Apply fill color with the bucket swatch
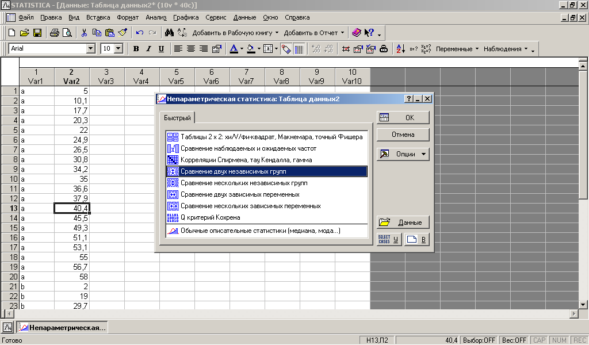The height and width of the screenshot is (345, 589). 251,48
